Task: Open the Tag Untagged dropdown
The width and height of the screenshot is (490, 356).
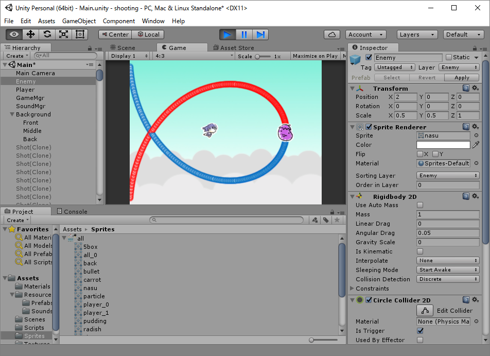Action: click(x=395, y=67)
